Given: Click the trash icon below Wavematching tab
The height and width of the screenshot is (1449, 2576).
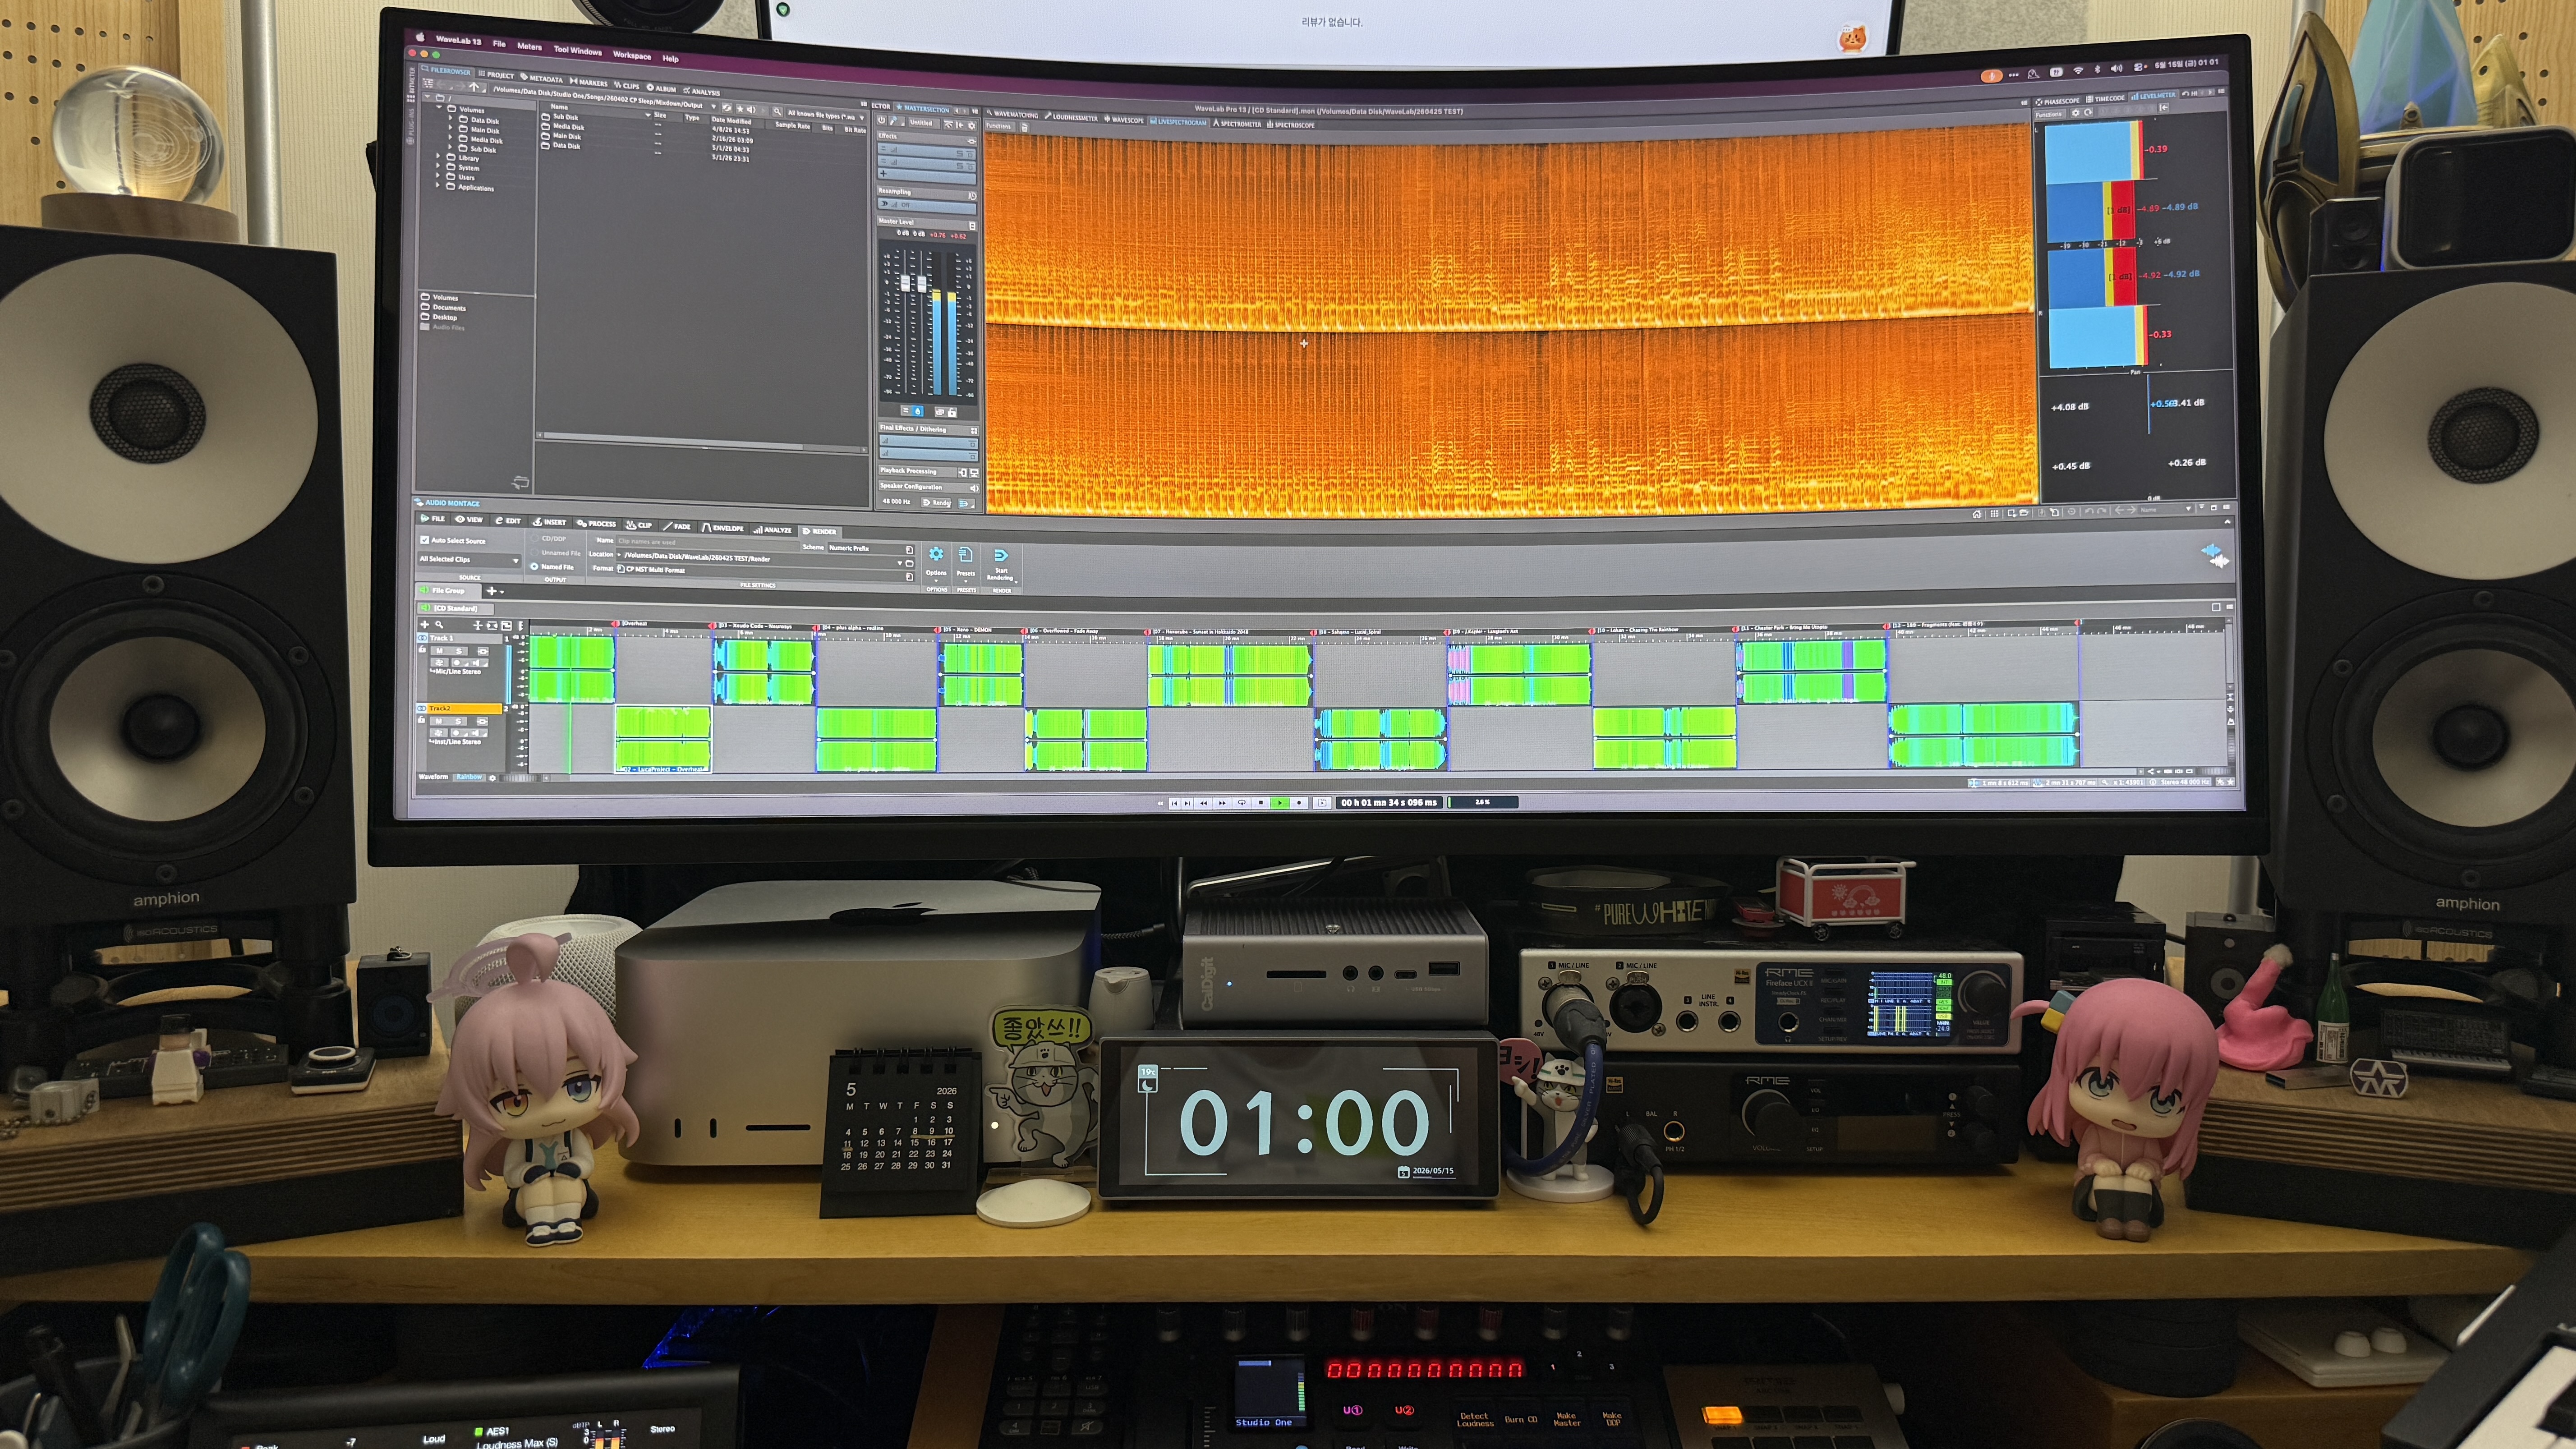Looking at the screenshot, I should click(x=1024, y=127).
